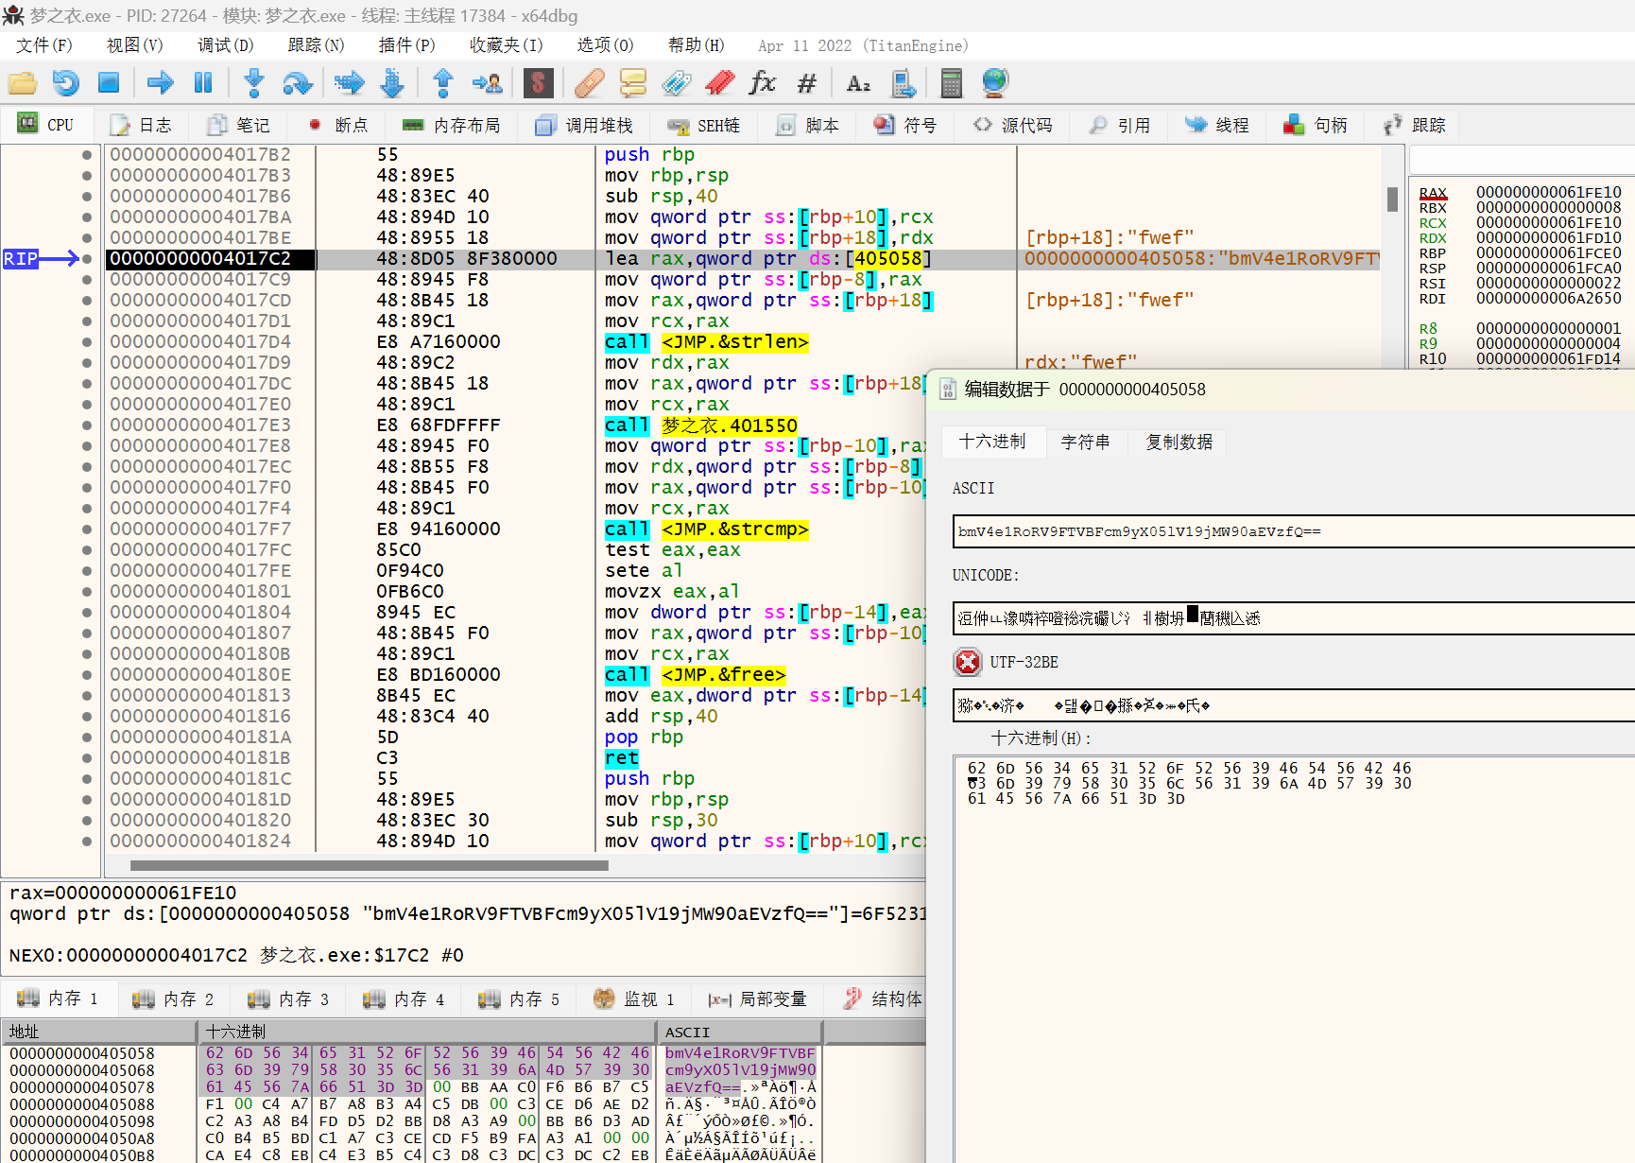Open the Scylla plugin icon

[538, 83]
